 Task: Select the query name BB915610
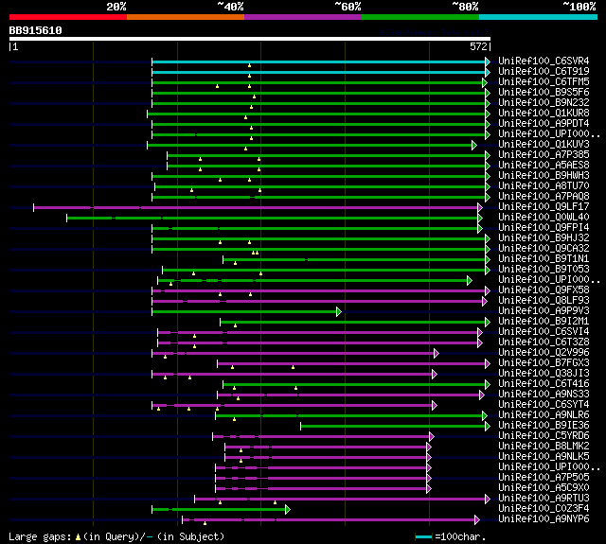(36, 30)
